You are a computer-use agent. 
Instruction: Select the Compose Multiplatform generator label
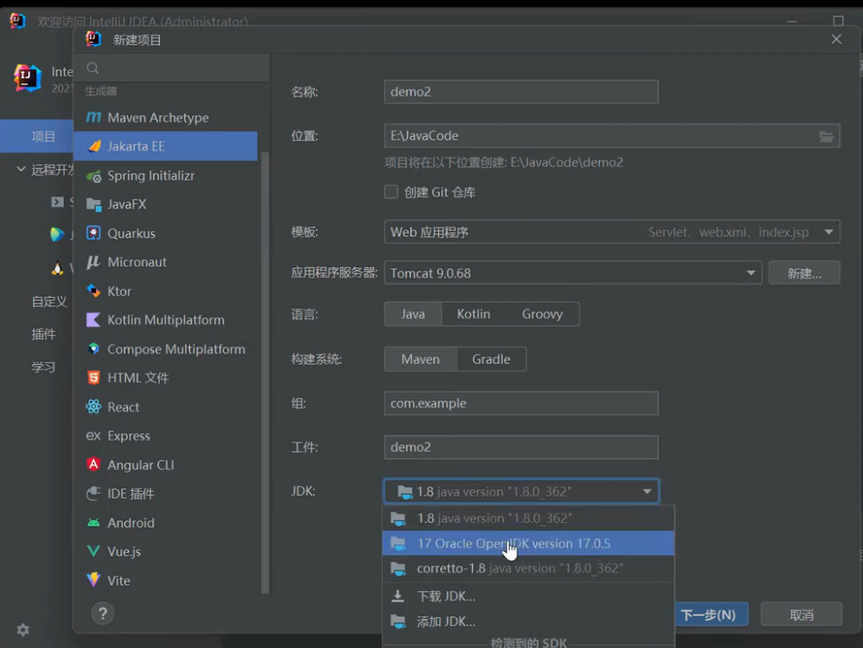[176, 349]
